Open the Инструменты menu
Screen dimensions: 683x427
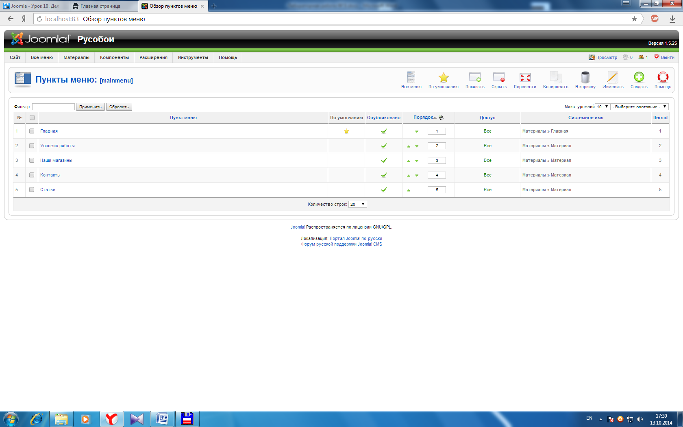click(x=193, y=57)
